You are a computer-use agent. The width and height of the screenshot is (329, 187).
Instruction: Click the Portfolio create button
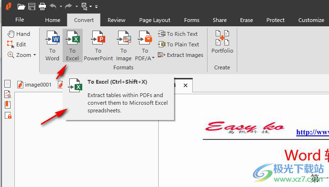222,42
